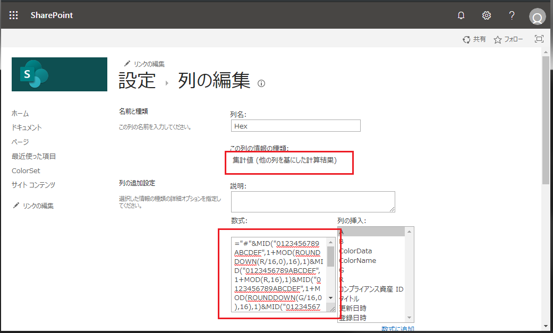Click the formula box scroll up arrow
Viewport: 553px width, 333px height.
(330, 242)
